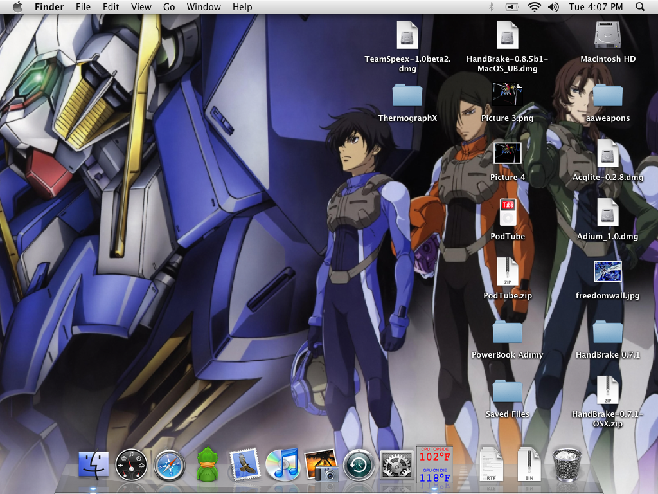Open the Wi-Fi AirPort menu icon
Screen dimensions: 658x494
click(534, 6)
